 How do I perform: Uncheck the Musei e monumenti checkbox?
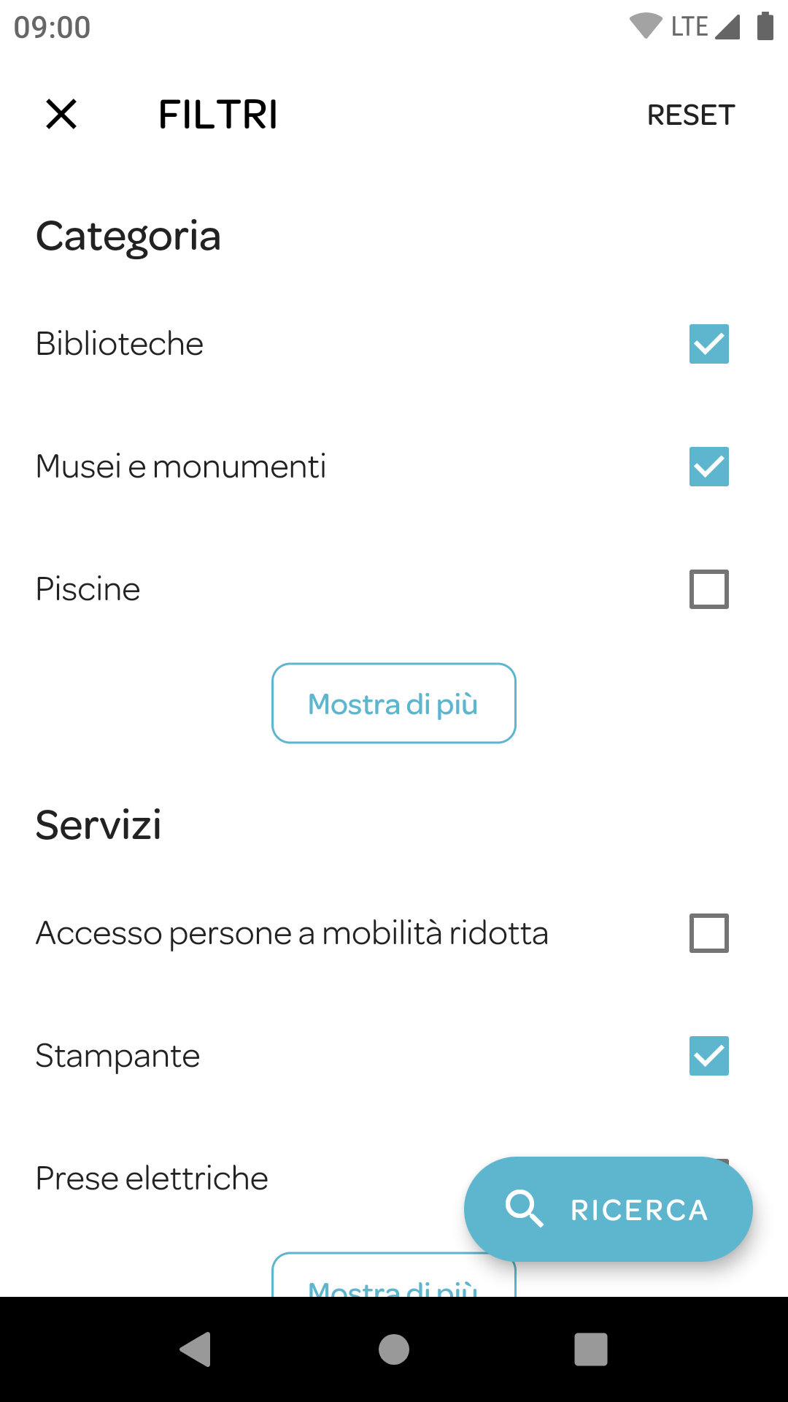click(x=708, y=467)
